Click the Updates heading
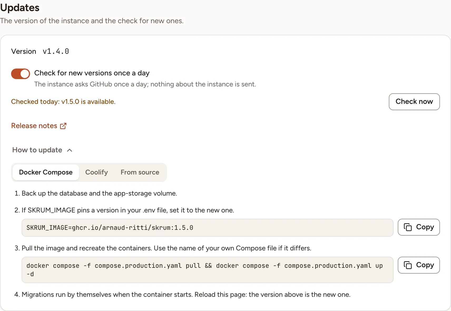 tap(20, 8)
